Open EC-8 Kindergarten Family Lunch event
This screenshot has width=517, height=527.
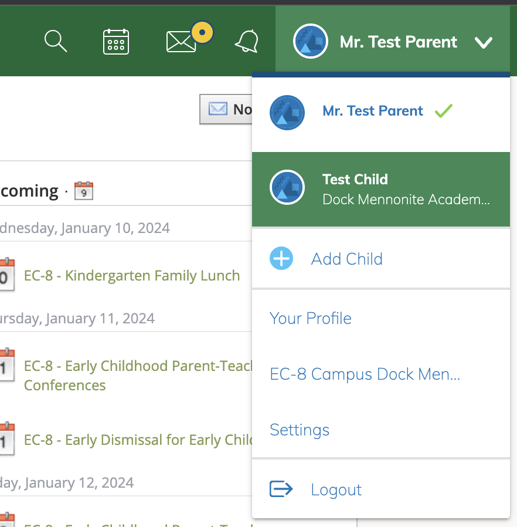(132, 276)
